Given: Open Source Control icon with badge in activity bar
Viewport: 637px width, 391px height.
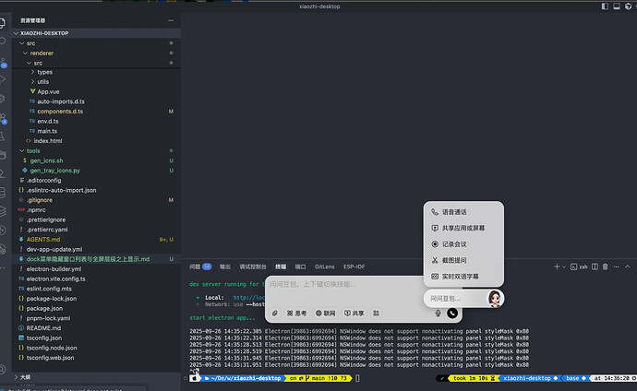Looking at the screenshot, I should [x=4, y=62].
